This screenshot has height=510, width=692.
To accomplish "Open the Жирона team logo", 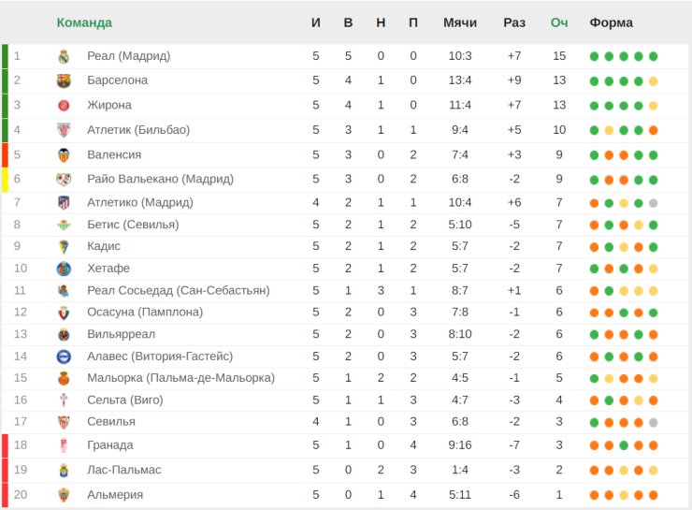I will (x=64, y=106).
